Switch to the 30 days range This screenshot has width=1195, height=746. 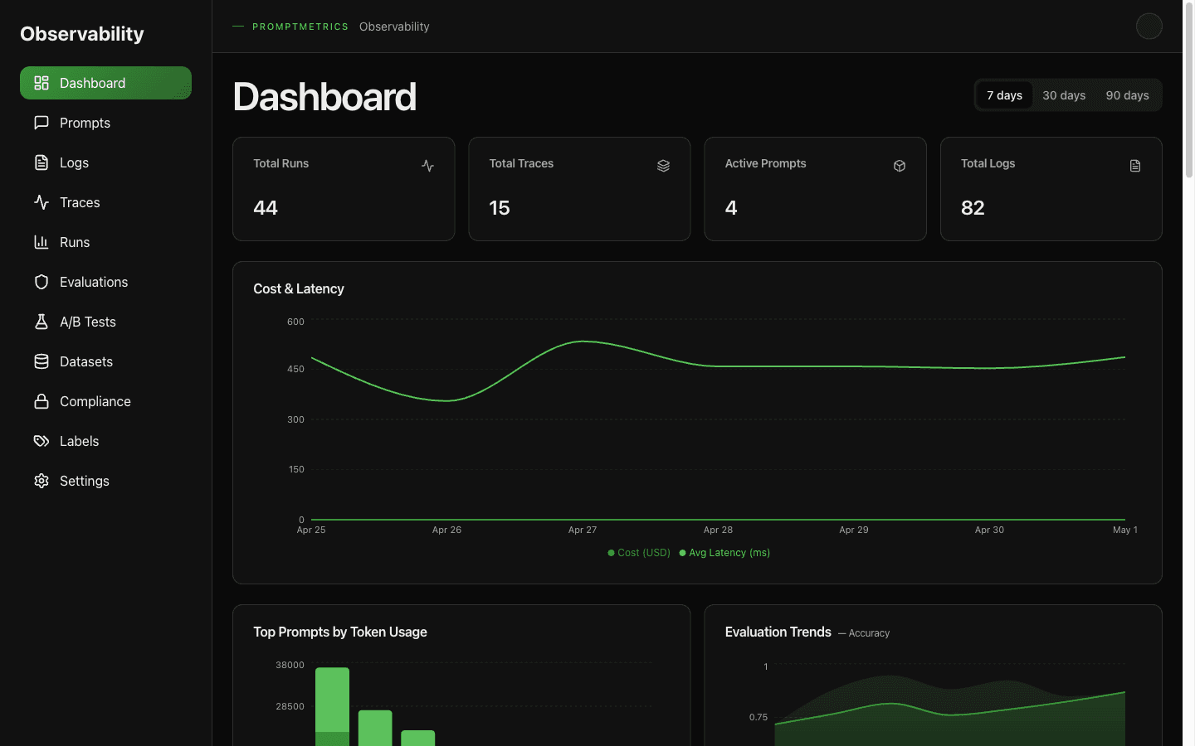click(x=1064, y=95)
